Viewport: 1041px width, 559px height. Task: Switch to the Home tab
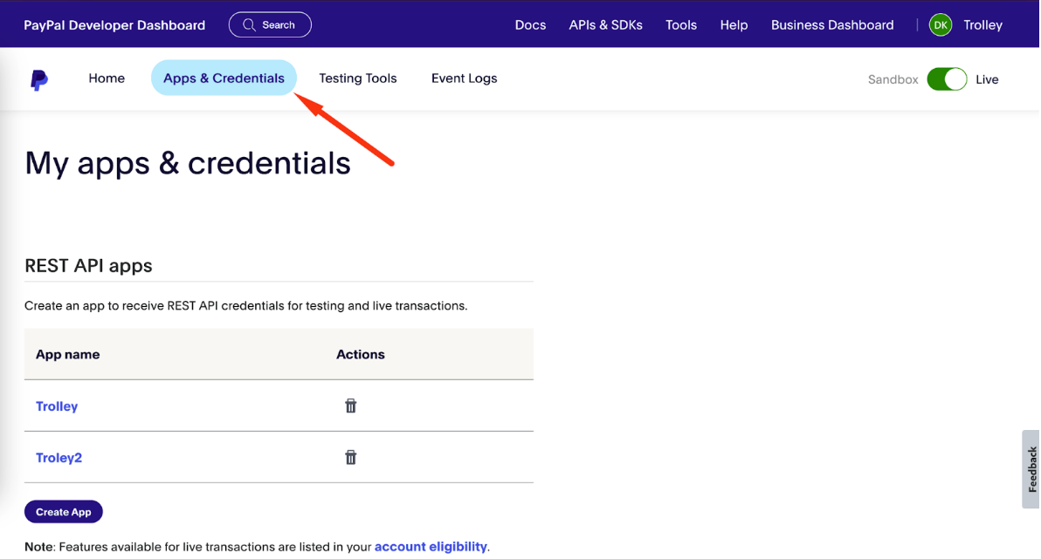[107, 78]
